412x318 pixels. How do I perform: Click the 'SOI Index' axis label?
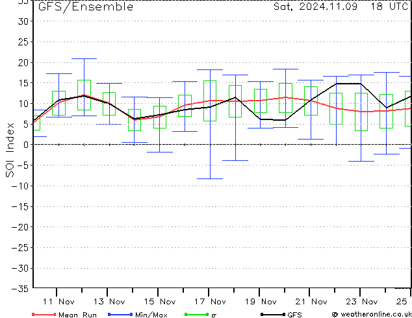[10, 150]
